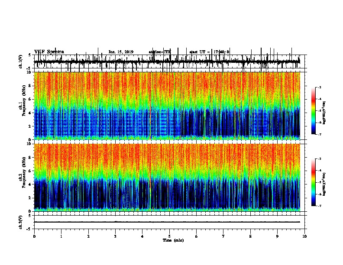Click the "6" label on the time axis

197,236
